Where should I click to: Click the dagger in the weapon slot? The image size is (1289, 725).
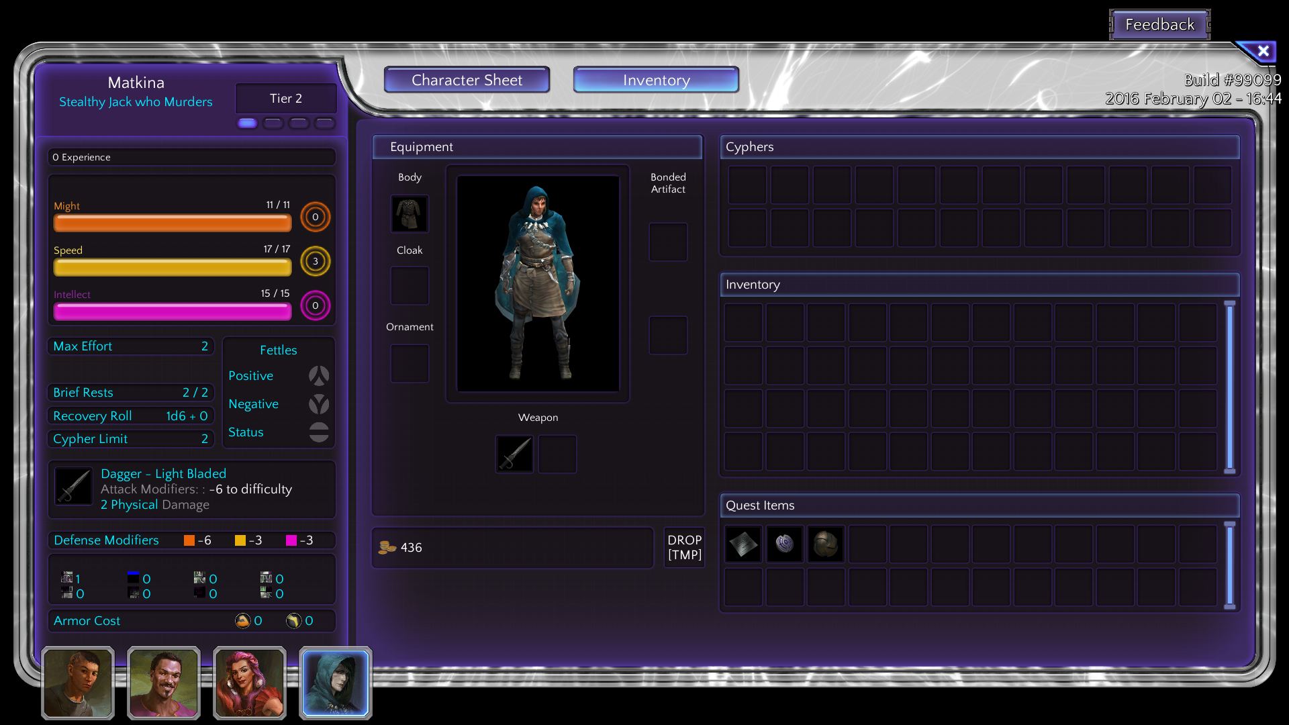(514, 454)
